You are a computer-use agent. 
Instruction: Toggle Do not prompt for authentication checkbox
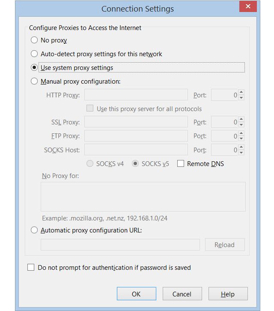tap(31, 268)
